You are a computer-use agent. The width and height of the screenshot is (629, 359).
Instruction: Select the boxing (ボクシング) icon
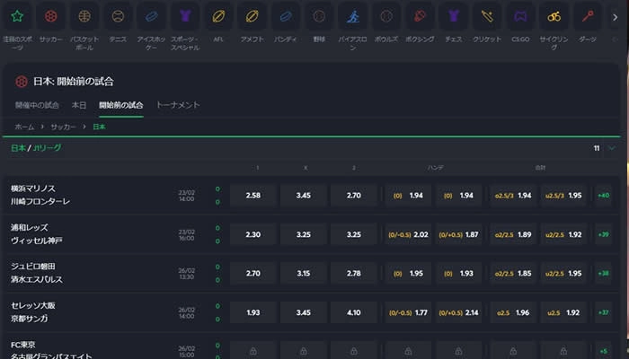click(x=418, y=18)
